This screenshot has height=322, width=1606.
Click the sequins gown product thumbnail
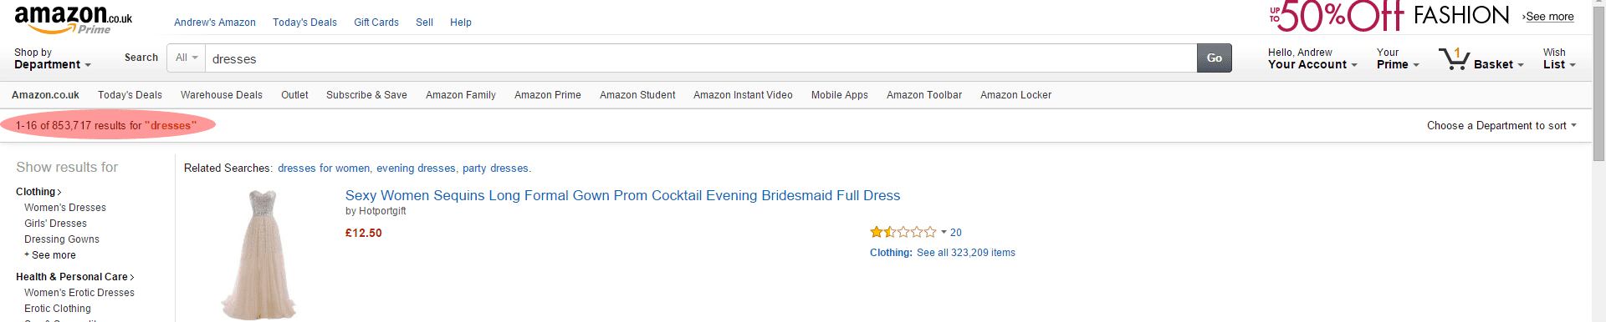(258, 254)
